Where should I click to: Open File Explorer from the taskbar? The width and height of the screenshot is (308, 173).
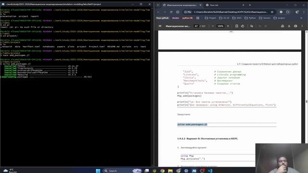[x=170, y=171]
